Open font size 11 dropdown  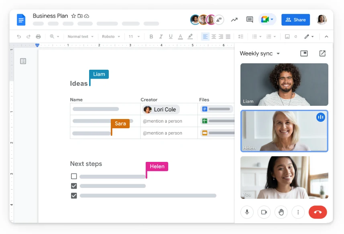[x=134, y=36]
